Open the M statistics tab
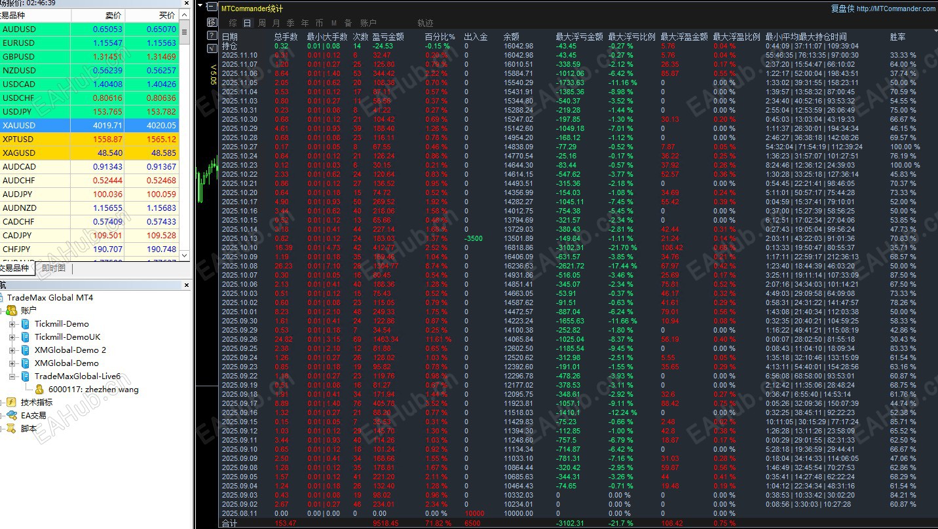Image resolution: width=938 pixels, height=529 pixels. (x=334, y=23)
